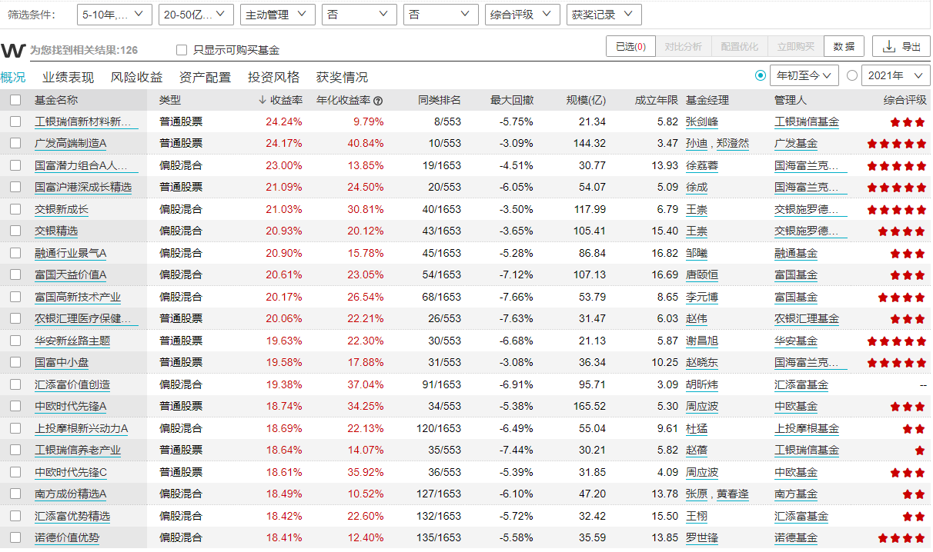The height and width of the screenshot is (552, 933).
Task: Open the 国富沪港深成长精选 fund link
Action: [83, 188]
